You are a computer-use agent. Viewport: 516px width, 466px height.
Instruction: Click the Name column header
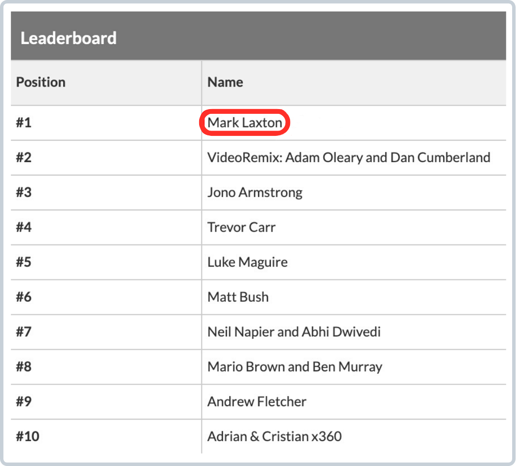(x=225, y=82)
